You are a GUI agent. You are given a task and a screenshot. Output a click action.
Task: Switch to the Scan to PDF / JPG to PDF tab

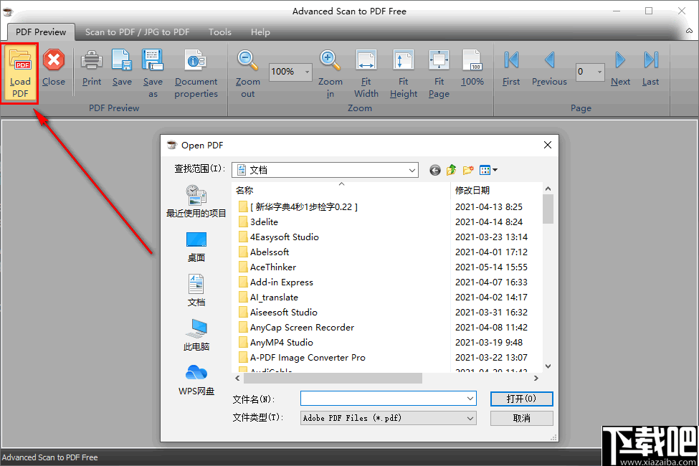[137, 32]
